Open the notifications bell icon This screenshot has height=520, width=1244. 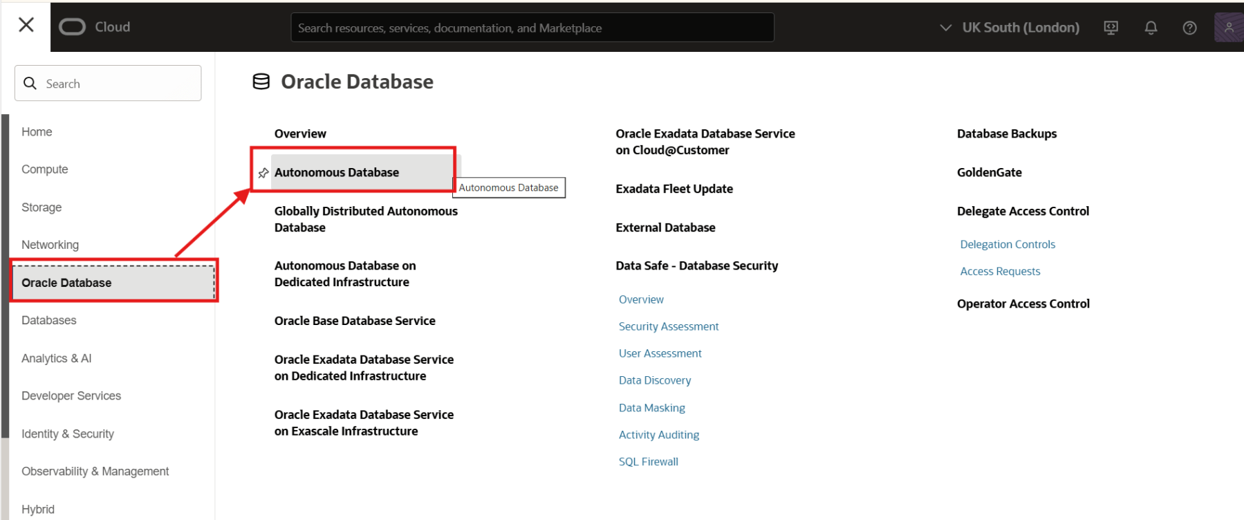1151,28
